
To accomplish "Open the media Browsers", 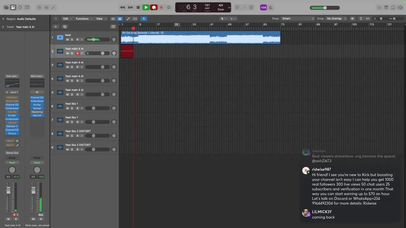I will coord(400,7).
